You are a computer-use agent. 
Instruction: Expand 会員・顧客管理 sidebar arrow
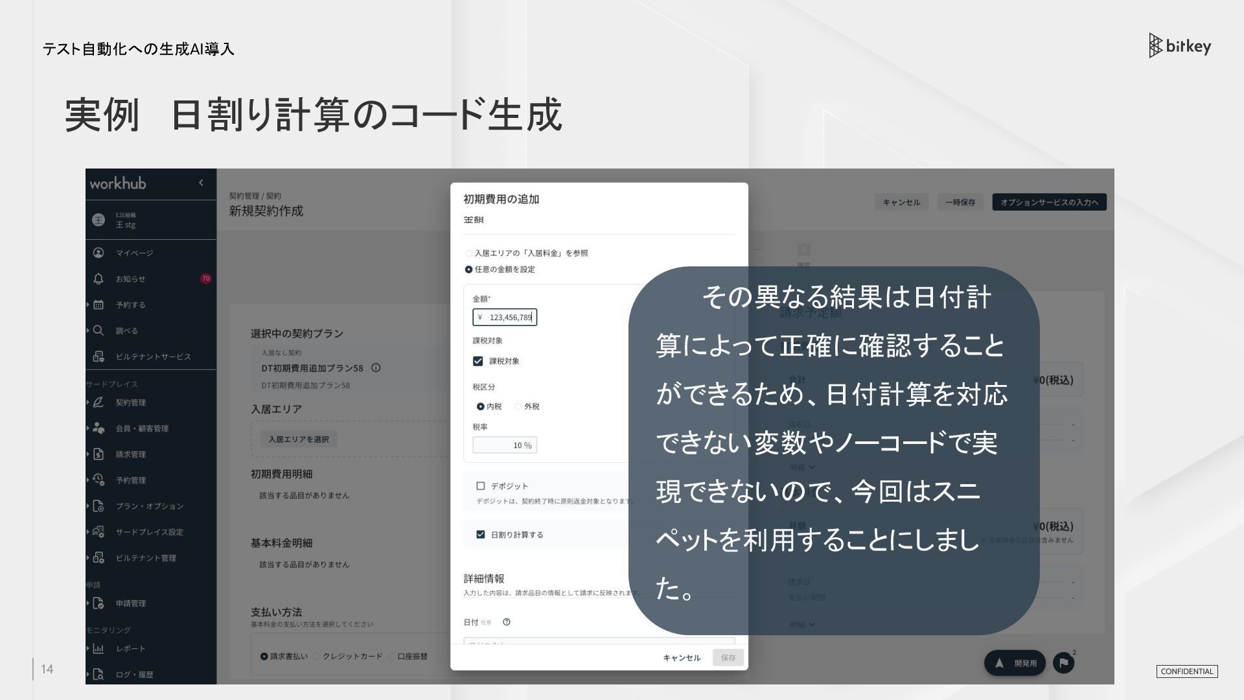click(x=88, y=428)
